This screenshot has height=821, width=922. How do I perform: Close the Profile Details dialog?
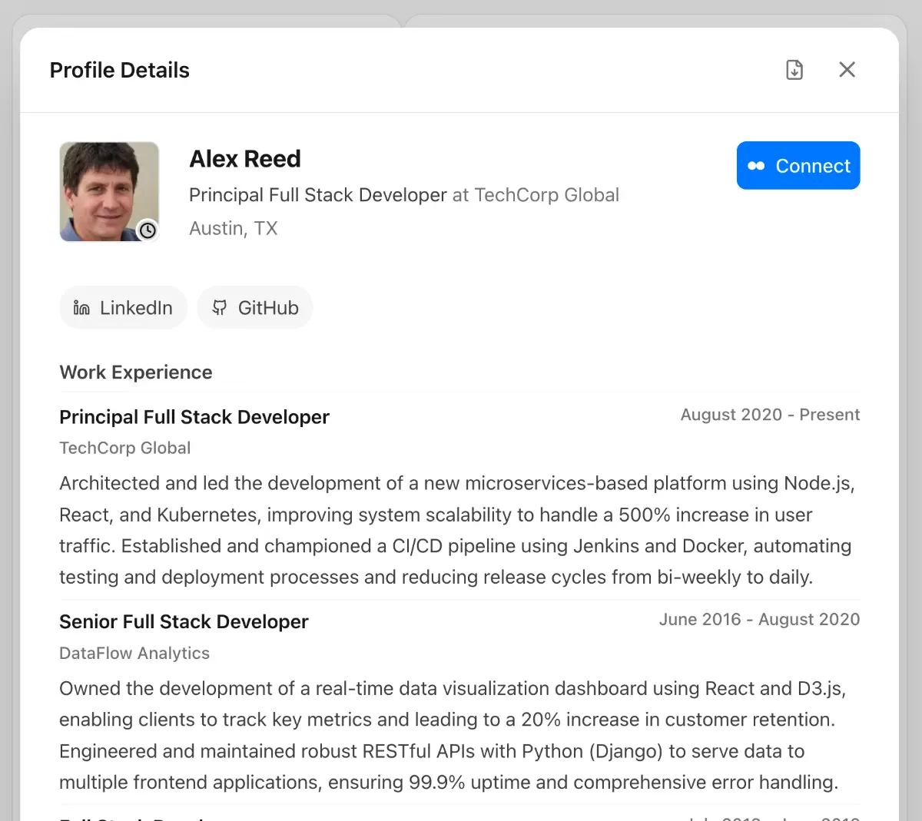point(847,70)
